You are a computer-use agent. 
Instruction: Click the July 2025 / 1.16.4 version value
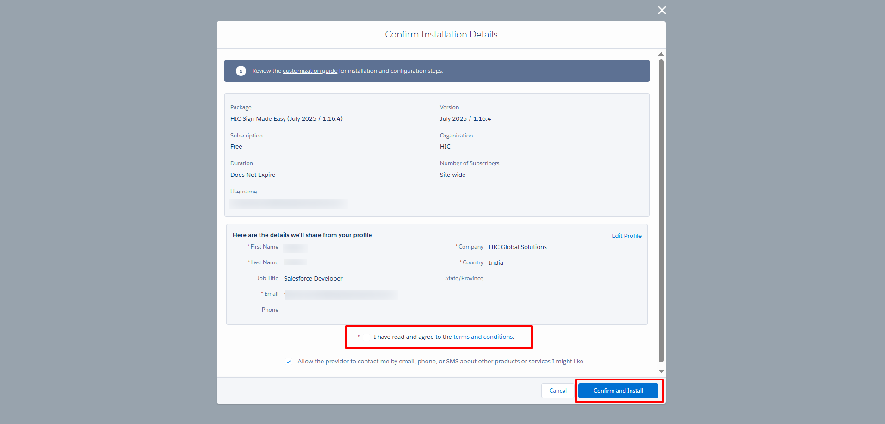pyautogui.click(x=465, y=119)
